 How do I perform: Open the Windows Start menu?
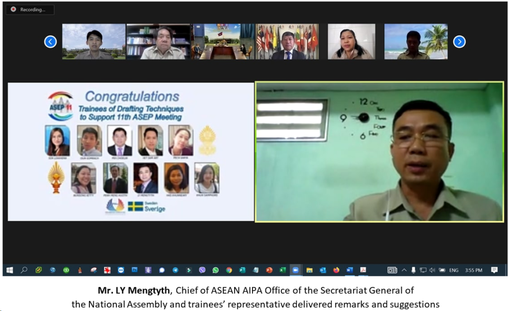[10, 270]
